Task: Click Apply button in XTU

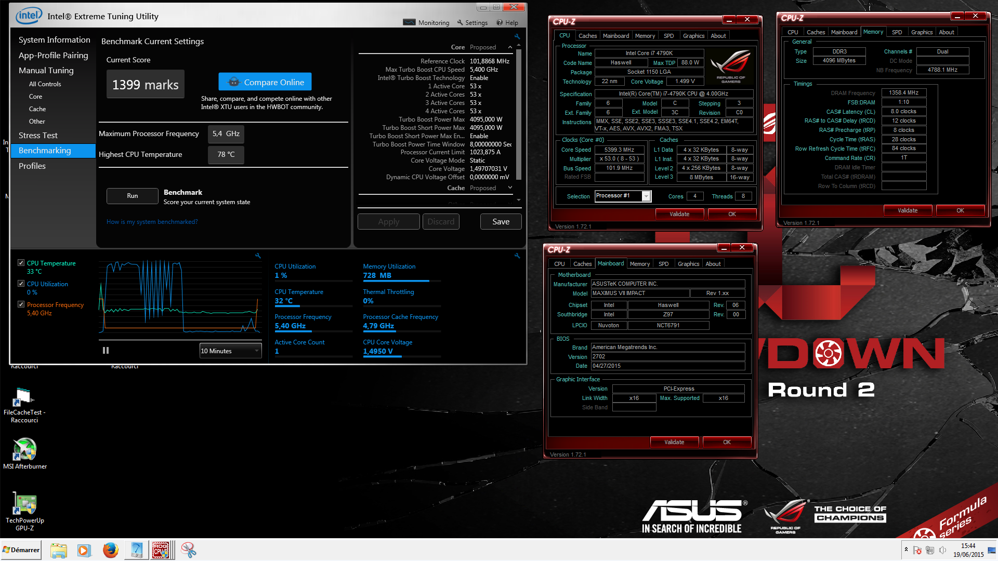Action: coord(388,222)
